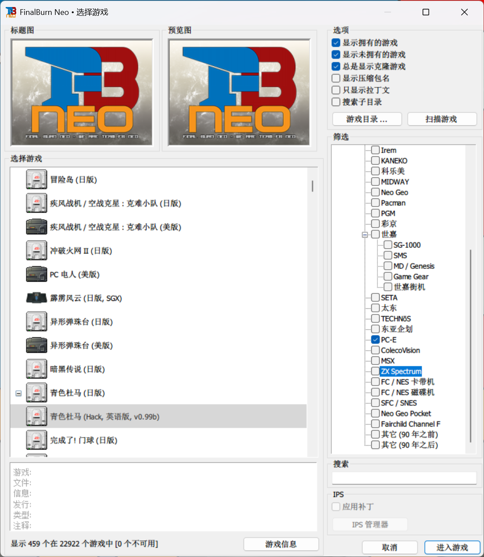Click the console icon beside 冒险岛 (日版)
Viewport: 484px width, 557px height.
[36, 179]
